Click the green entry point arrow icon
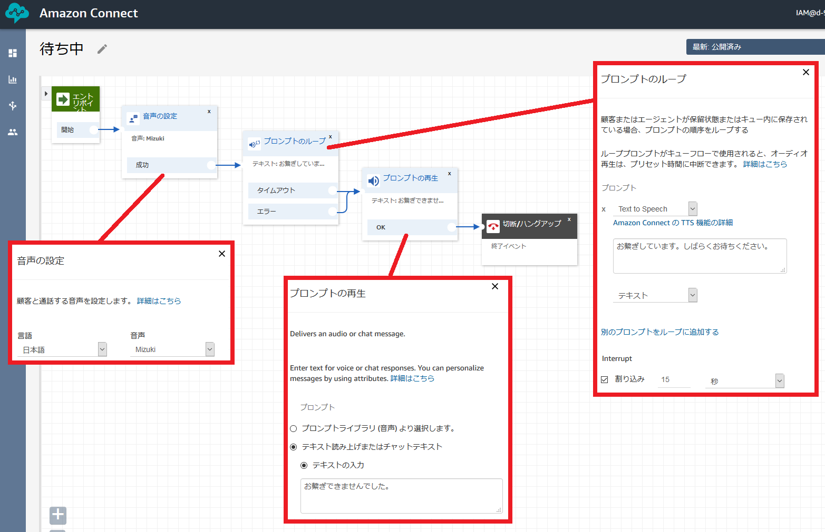This screenshot has width=825, height=532. click(x=63, y=99)
